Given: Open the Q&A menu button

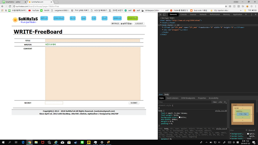Looking at the screenshot, I should 83,18.
